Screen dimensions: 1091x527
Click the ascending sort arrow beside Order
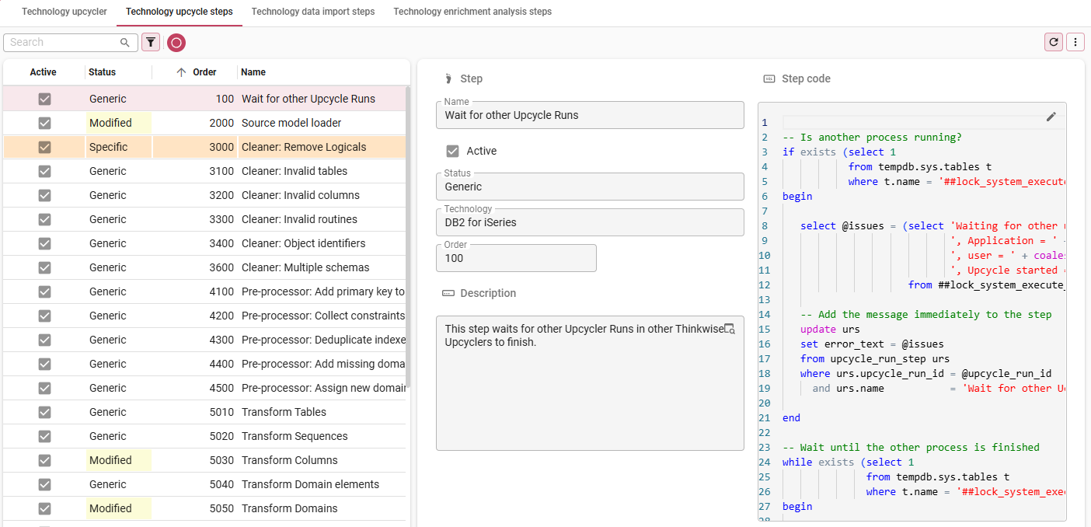(181, 72)
